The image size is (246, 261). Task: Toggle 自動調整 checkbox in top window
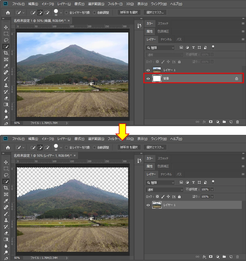pyautogui.click(x=94, y=12)
